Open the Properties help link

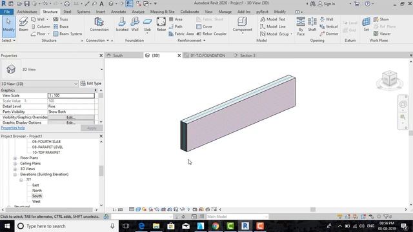click(x=13, y=128)
